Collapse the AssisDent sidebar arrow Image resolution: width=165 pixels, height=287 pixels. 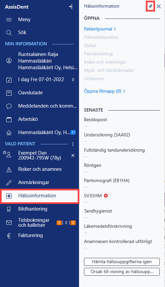(x=71, y=7)
